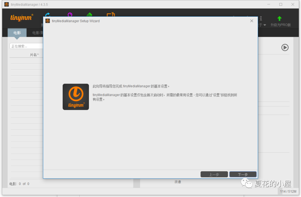301x197 pixels.
Task: Switch to the 电影集 tab
Action: click(37, 33)
